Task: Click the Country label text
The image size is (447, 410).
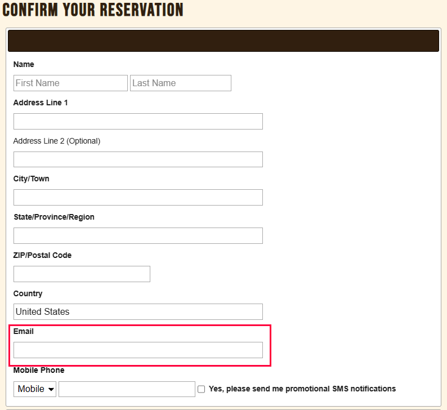Action: click(x=28, y=293)
